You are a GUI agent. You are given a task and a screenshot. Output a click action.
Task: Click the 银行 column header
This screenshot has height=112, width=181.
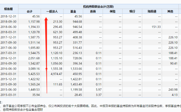[132, 11]
